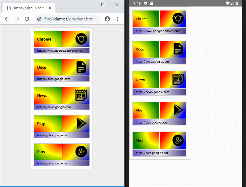Maximize the browser window
This screenshot has height=187, width=246.
[103, 5]
